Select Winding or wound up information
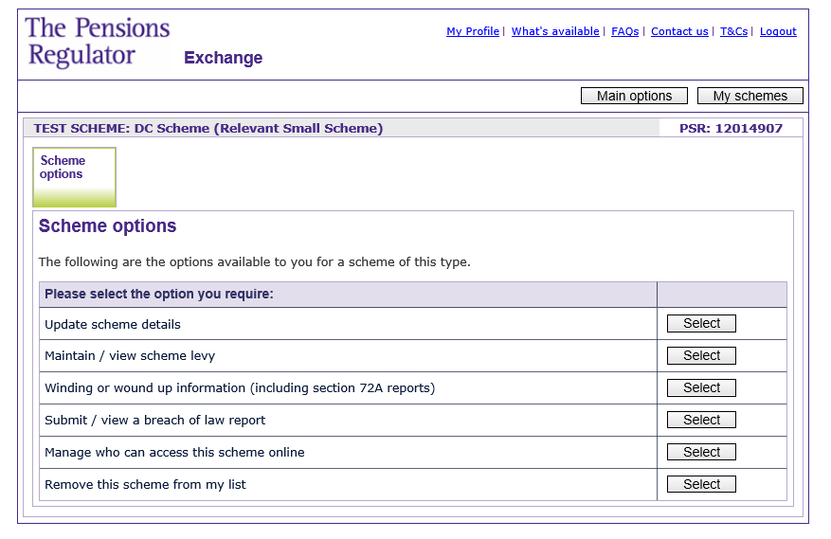Image resolution: width=831 pixels, height=539 pixels. click(701, 388)
